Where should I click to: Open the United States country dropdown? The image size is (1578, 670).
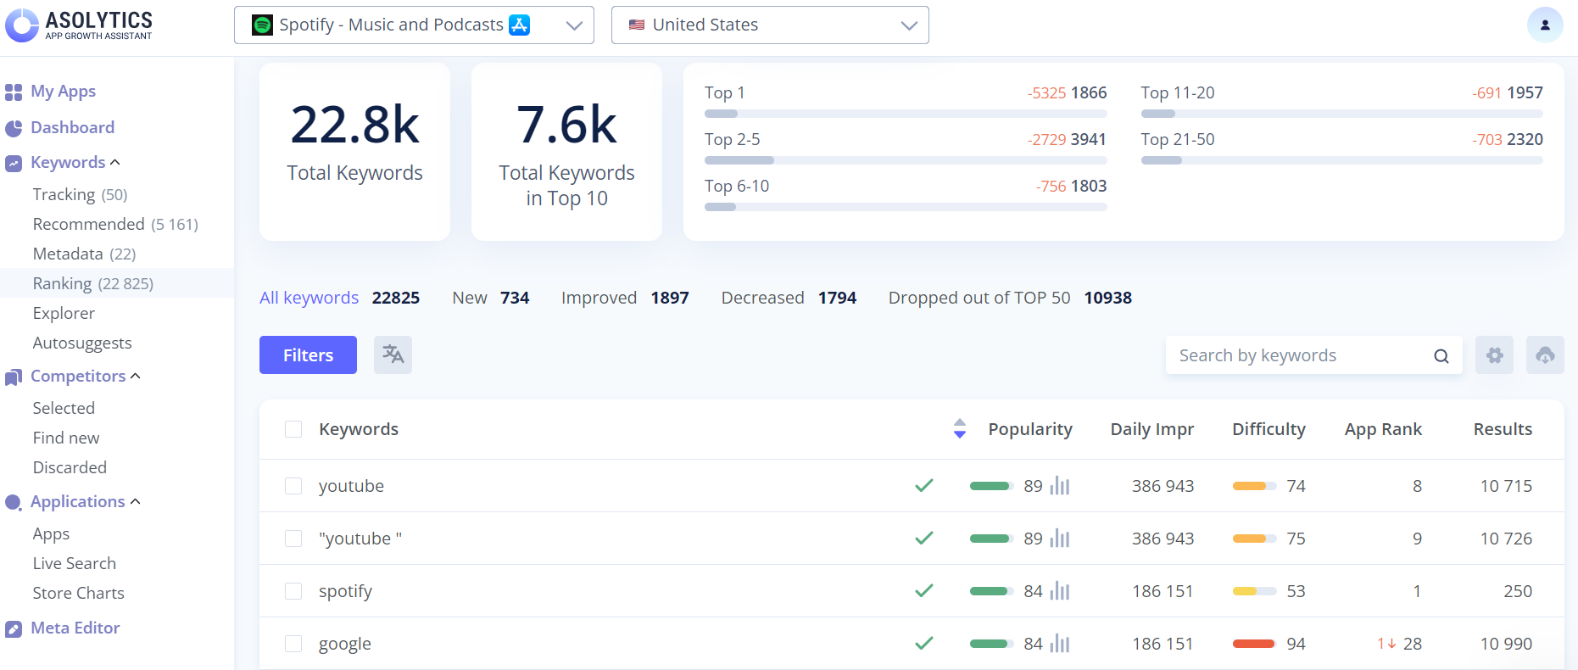point(769,25)
